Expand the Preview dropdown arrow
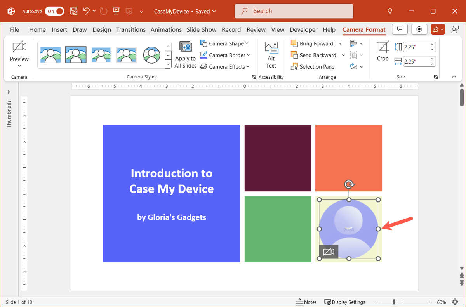The height and width of the screenshot is (307, 466). point(19,66)
